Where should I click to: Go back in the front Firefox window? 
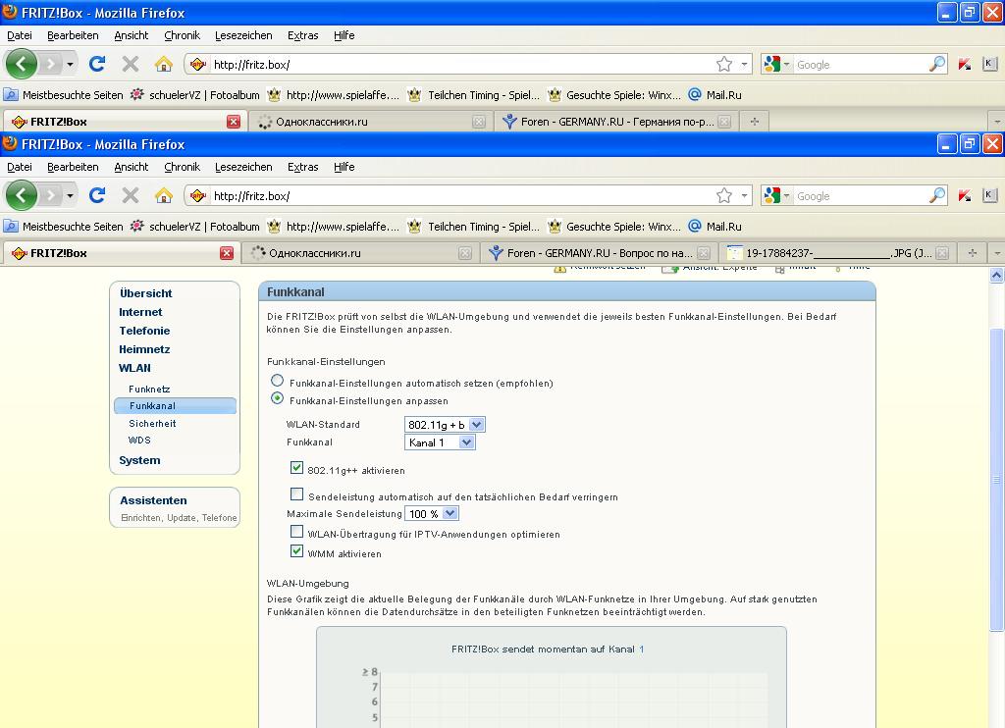click(x=22, y=195)
